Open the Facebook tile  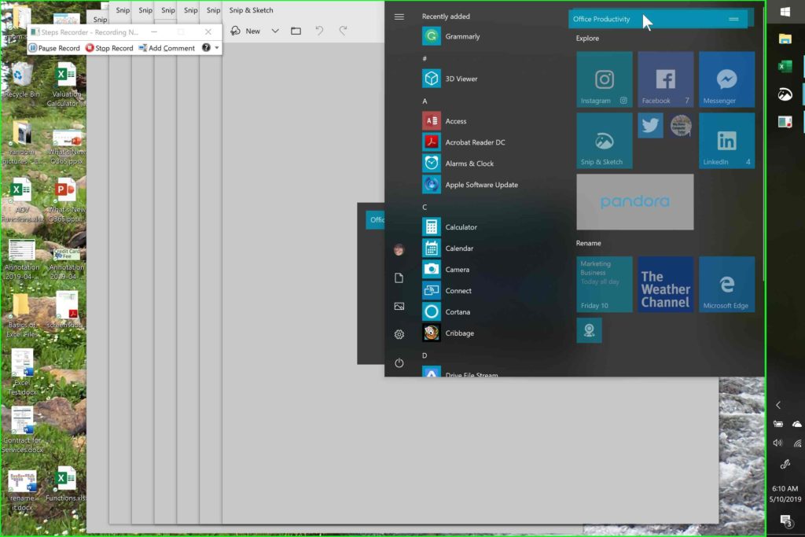[x=665, y=79]
